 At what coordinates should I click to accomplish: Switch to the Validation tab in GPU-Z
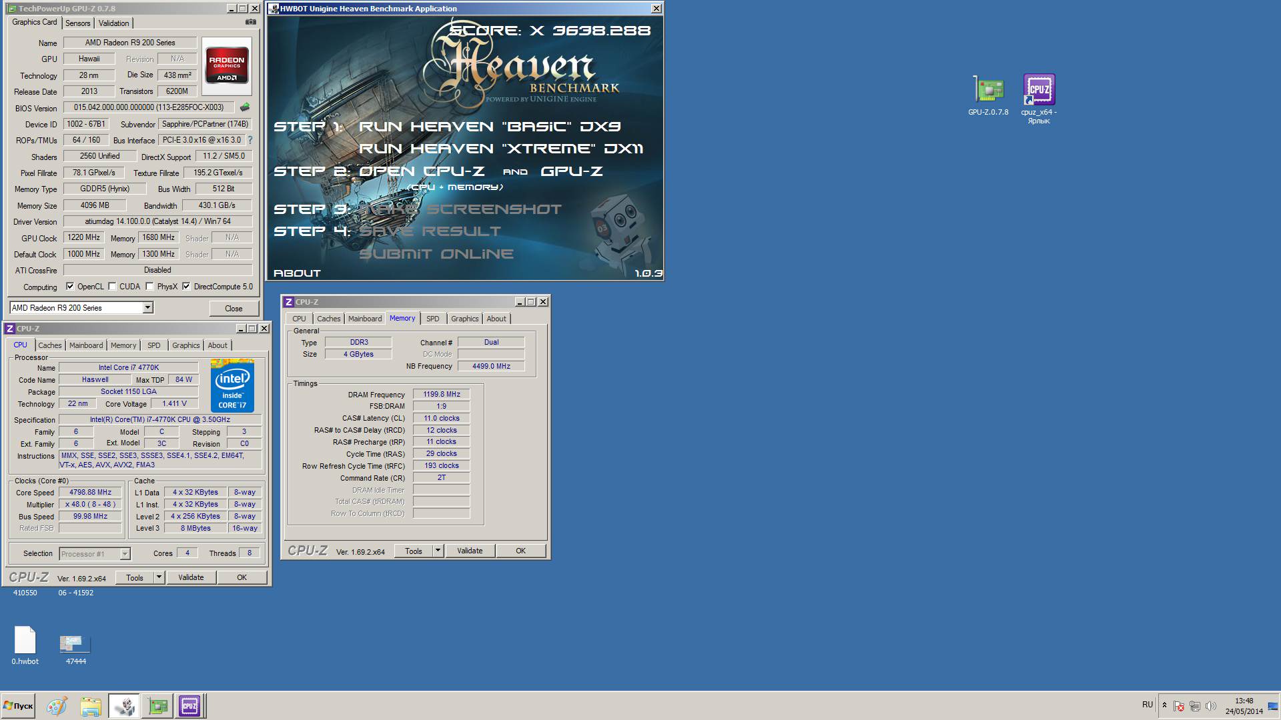[x=113, y=23]
